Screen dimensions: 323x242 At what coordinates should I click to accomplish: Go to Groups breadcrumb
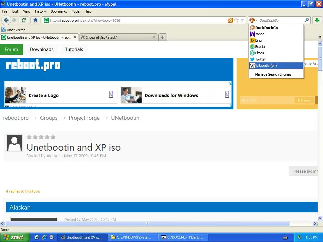(49, 118)
